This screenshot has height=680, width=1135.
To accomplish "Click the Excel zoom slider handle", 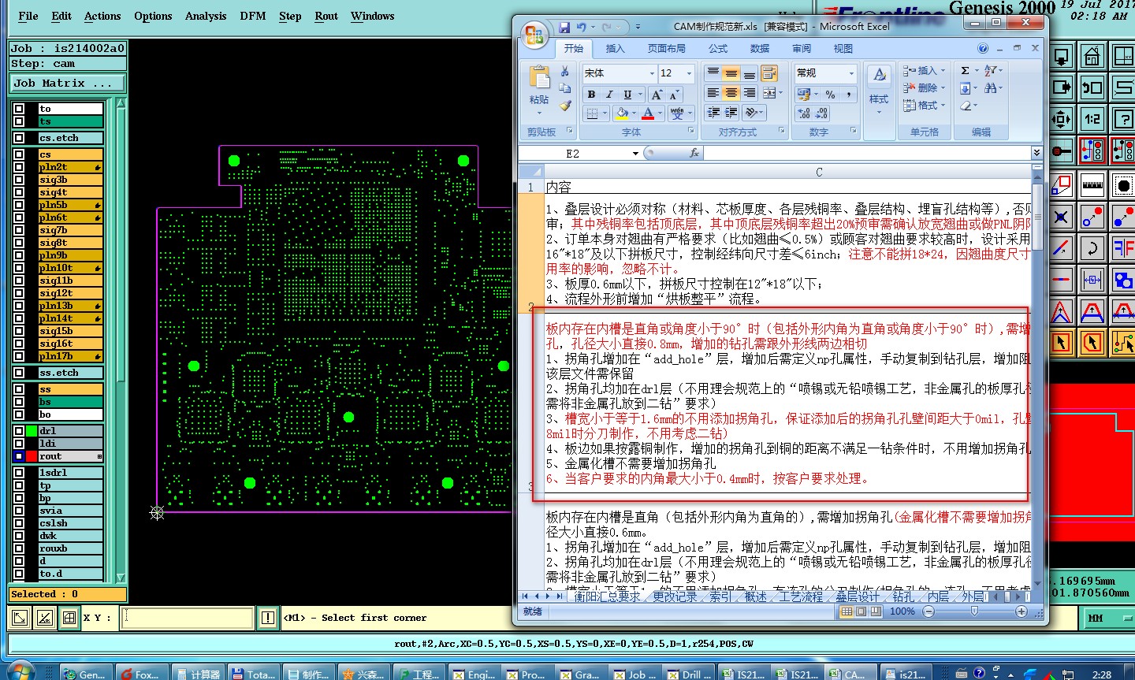I will point(974,611).
